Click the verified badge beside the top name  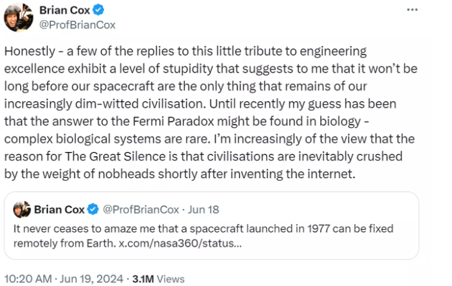(x=98, y=11)
